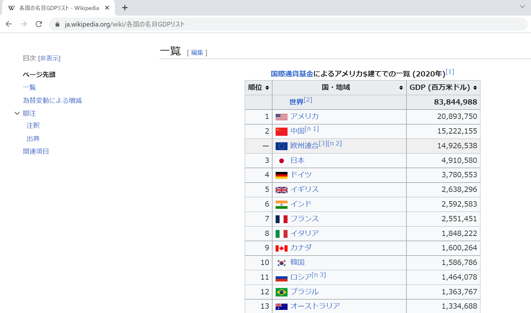Toggle sorting on the 順位 column
The image size is (531, 313).
pos(267,88)
